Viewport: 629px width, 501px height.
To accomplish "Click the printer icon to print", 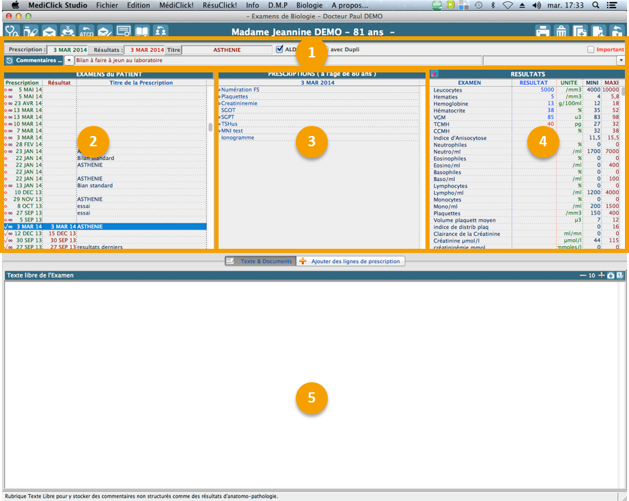I will (542, 31).
